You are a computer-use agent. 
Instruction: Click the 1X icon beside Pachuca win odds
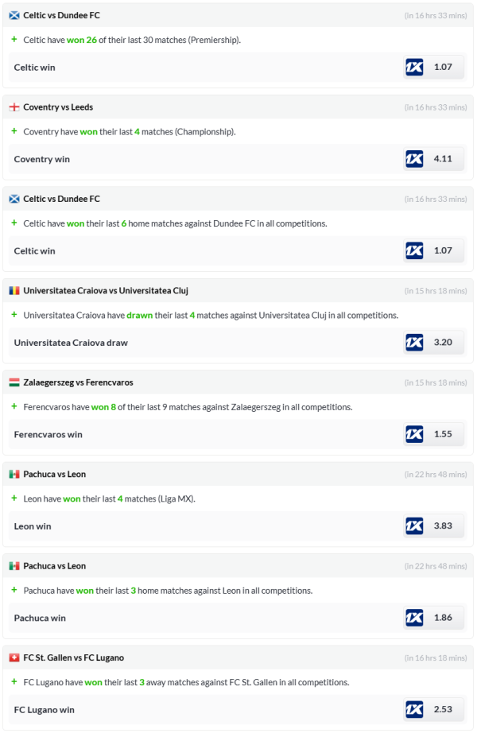pyautogui.click(x=414, y=618)
